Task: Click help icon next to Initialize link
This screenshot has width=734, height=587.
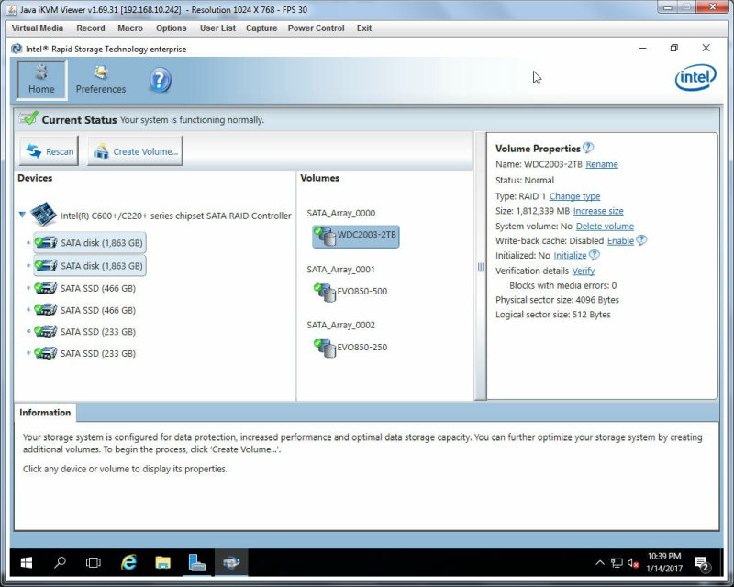Action: 594,255
